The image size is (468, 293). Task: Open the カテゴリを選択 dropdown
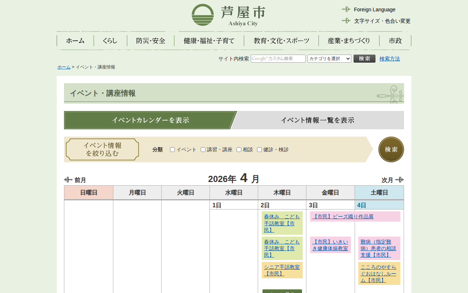pos(329,59)
